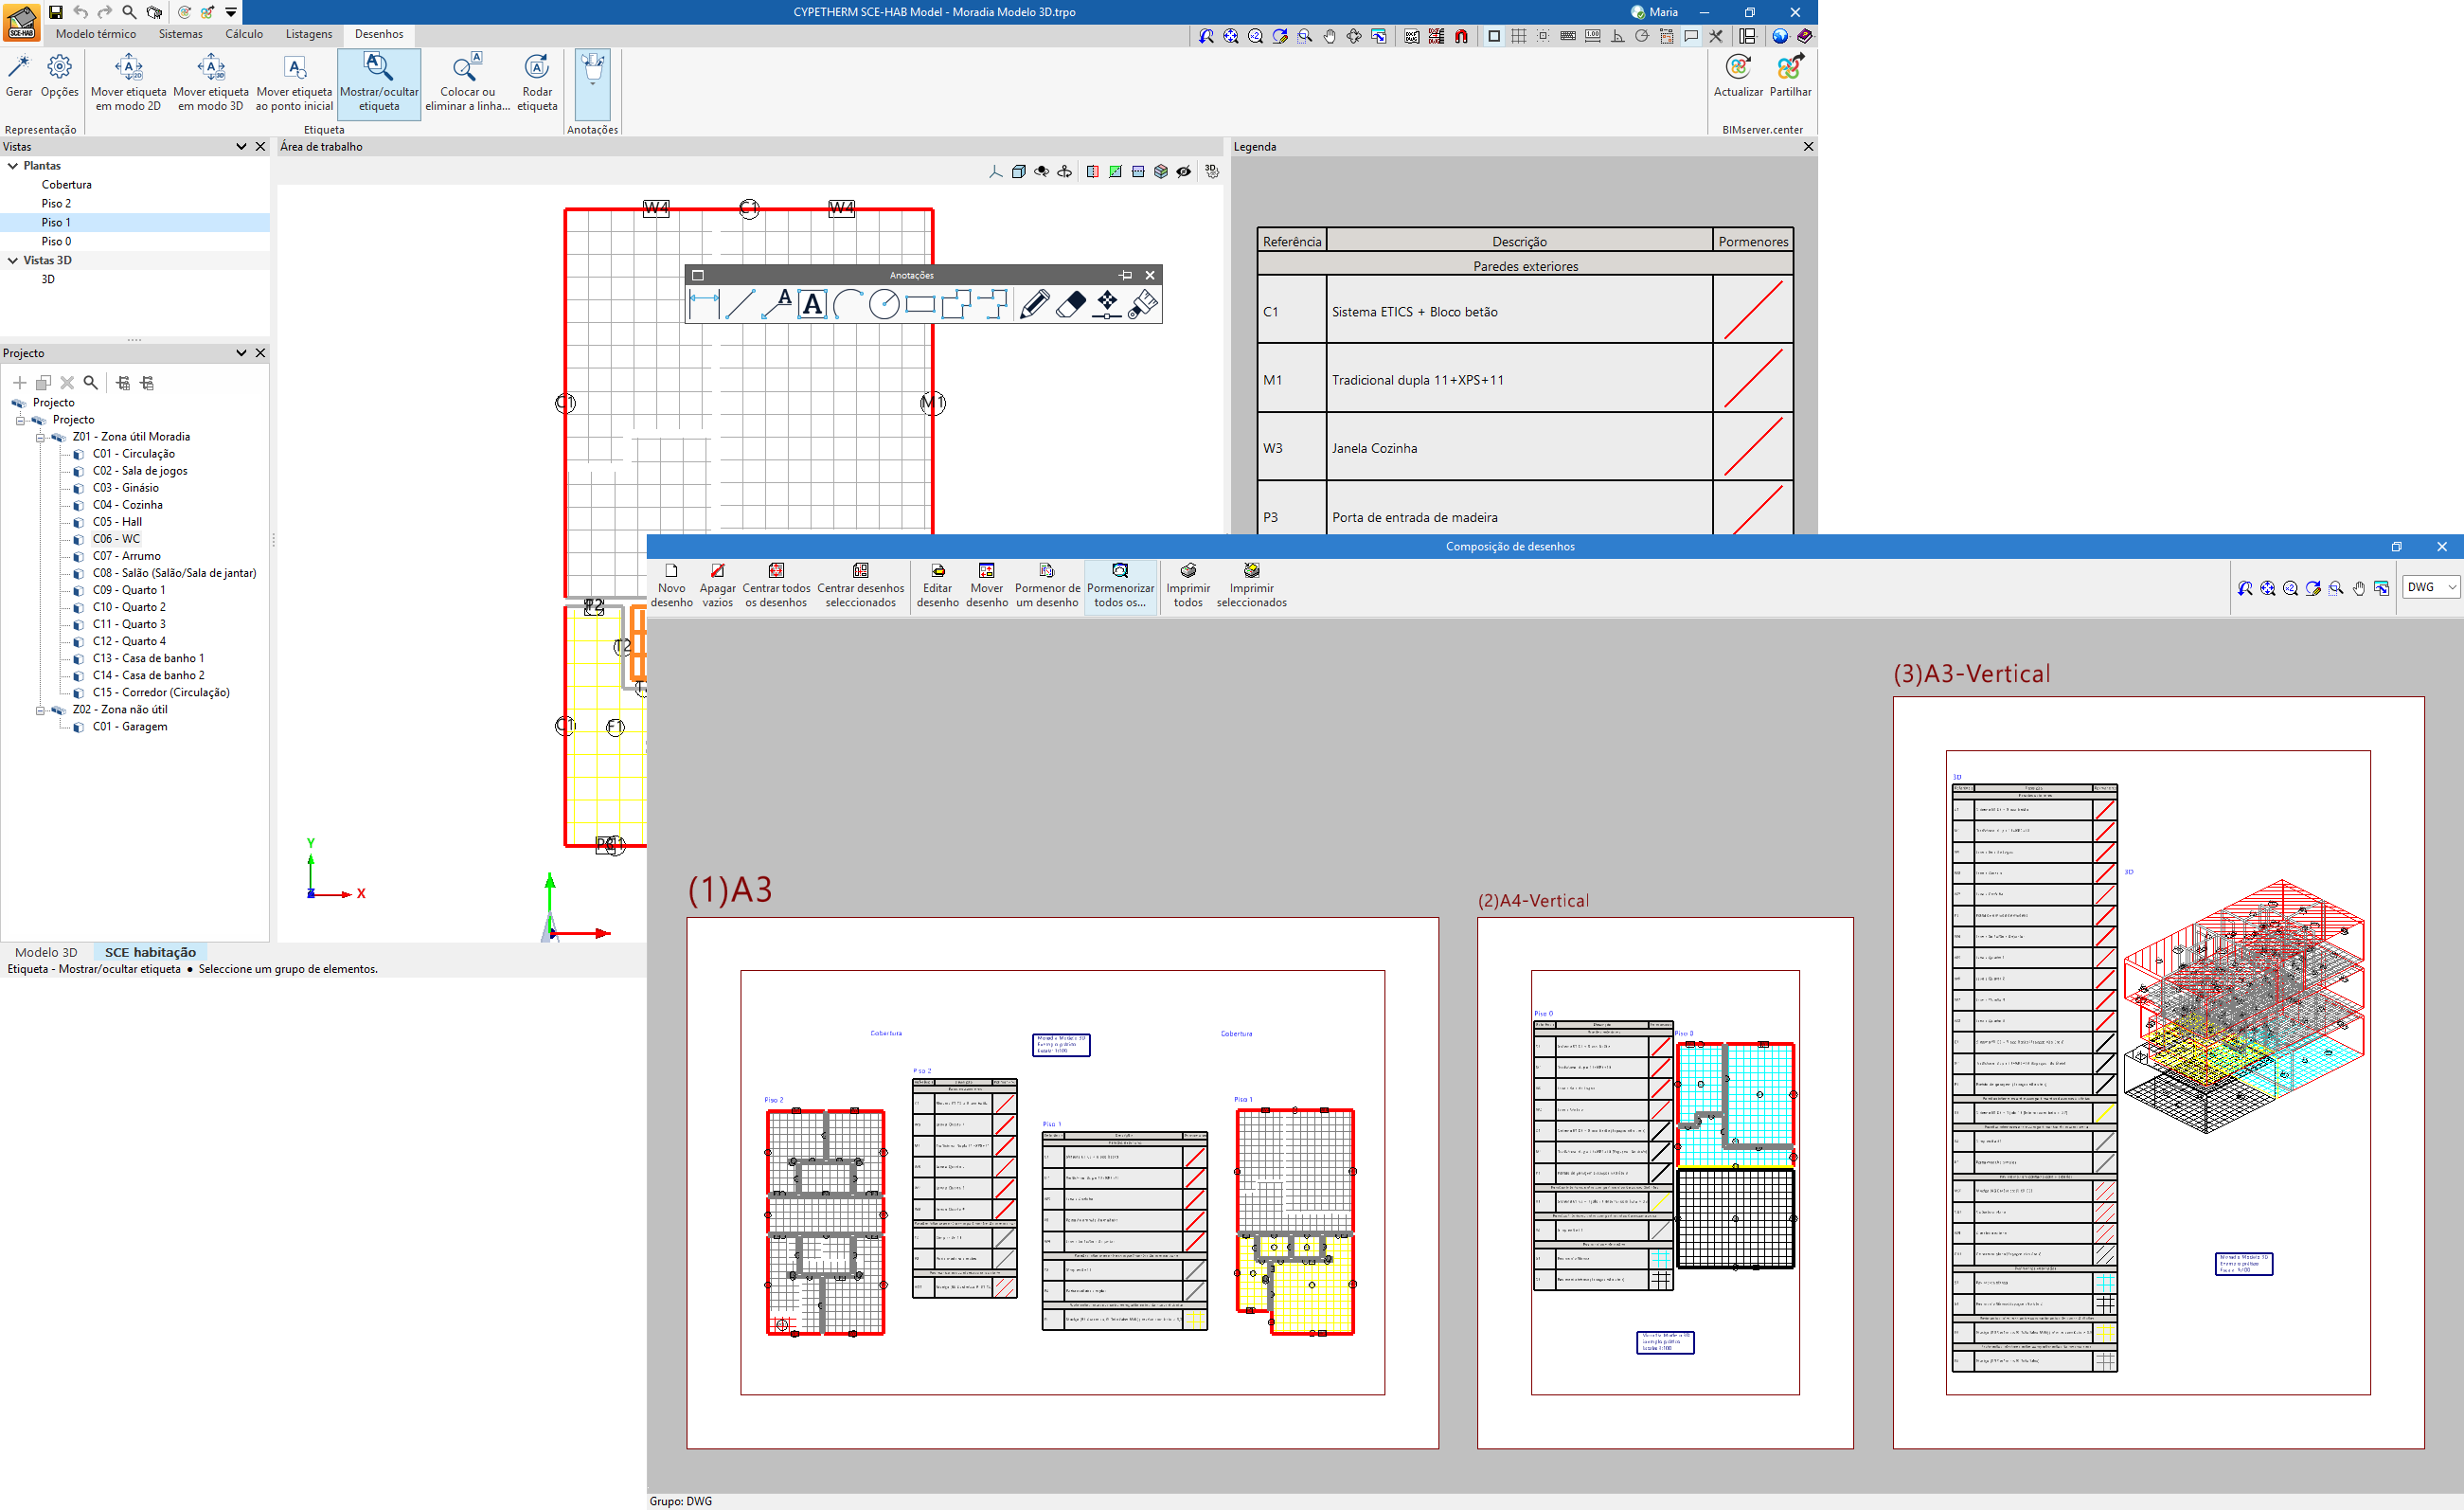Select the text box annotation tool
This screenshot has width=2464, height=1510.
[x=813, y=303]
